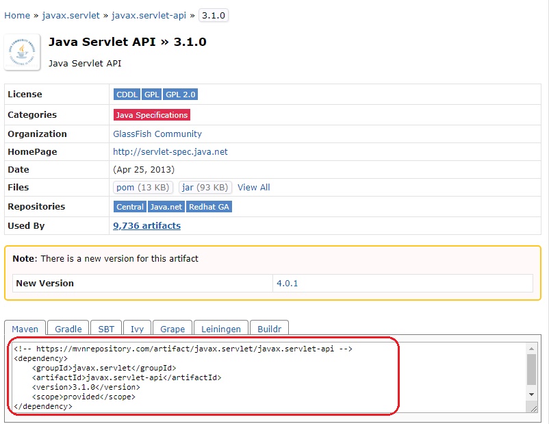Select the GPL 2.0 license tag
Screen dimensions: 549x424
click(180, 95)
